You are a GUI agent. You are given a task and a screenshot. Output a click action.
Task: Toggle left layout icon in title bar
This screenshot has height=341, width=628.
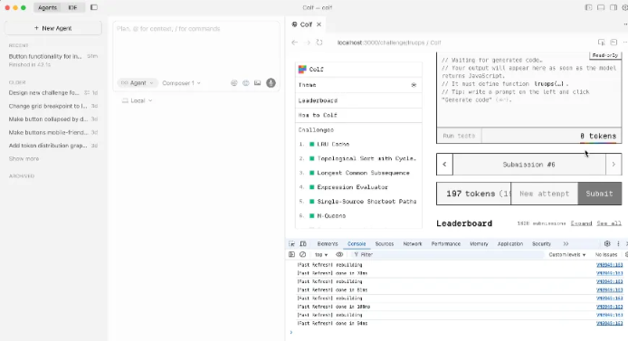tap(588, 7)
